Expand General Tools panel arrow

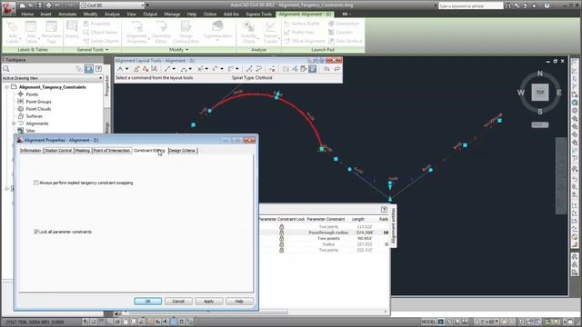(x=107, y=50)
